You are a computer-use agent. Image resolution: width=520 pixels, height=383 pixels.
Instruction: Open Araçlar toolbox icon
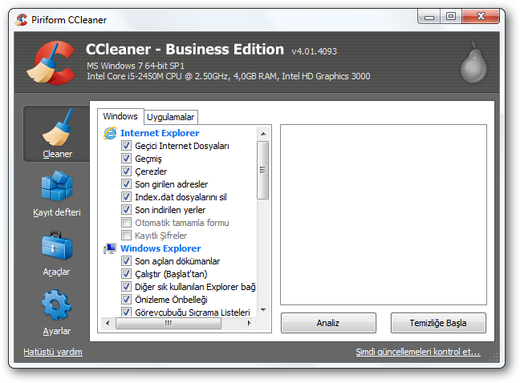pos(57,247)
